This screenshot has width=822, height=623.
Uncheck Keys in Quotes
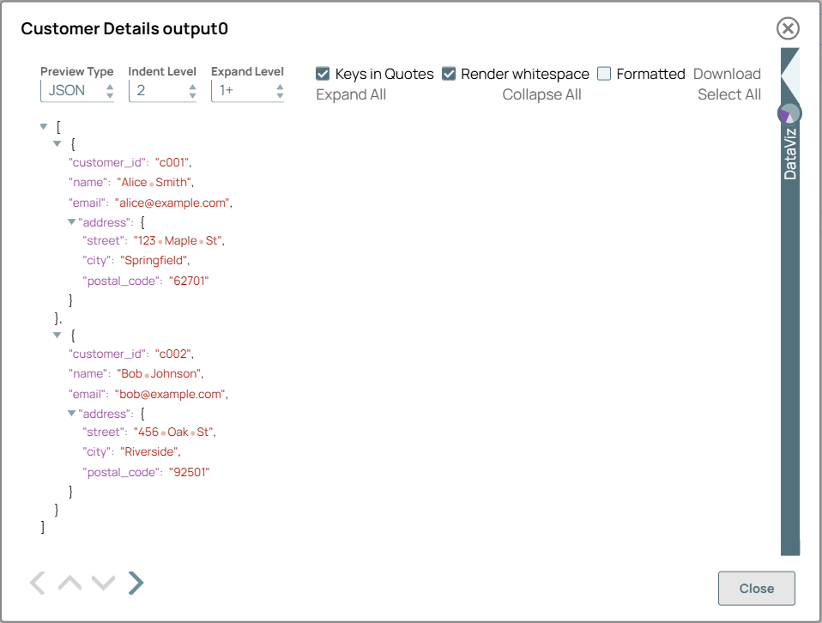pyautogui.click(x=323, y=74)
